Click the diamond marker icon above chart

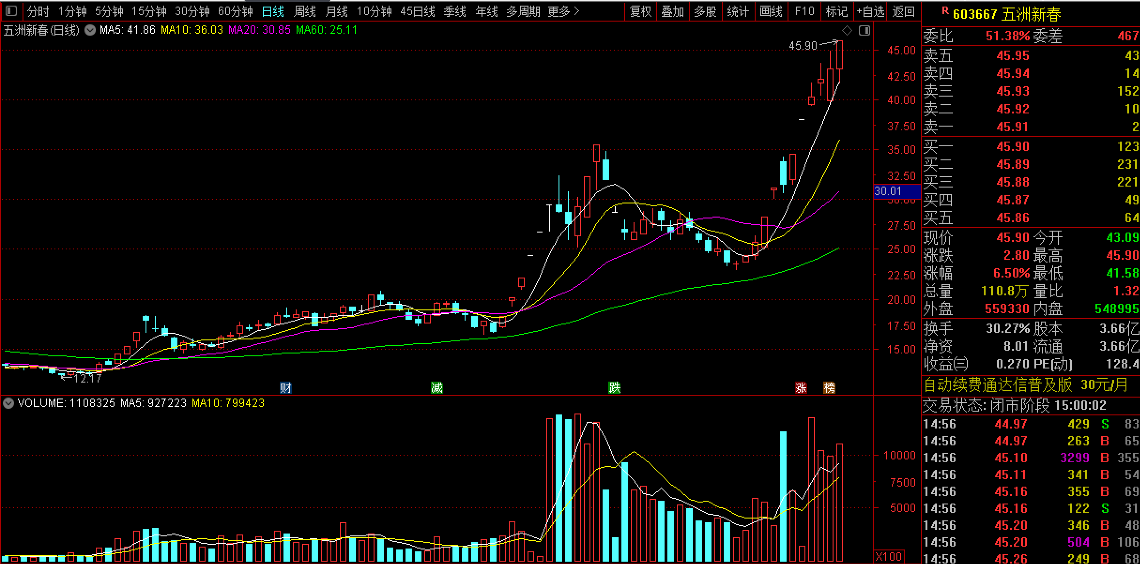coord(847,30)
